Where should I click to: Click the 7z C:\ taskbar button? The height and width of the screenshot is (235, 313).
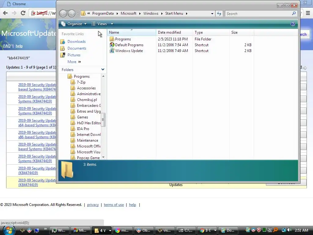click(186, 230)
